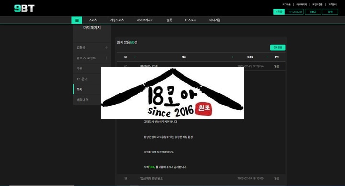Click the 제목 column header
The height and width of the screenshot is (186, 345).
[x=184, y=57]
